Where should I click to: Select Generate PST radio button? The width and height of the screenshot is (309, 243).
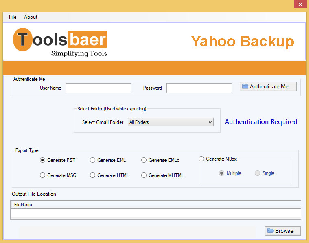(42, 160)
